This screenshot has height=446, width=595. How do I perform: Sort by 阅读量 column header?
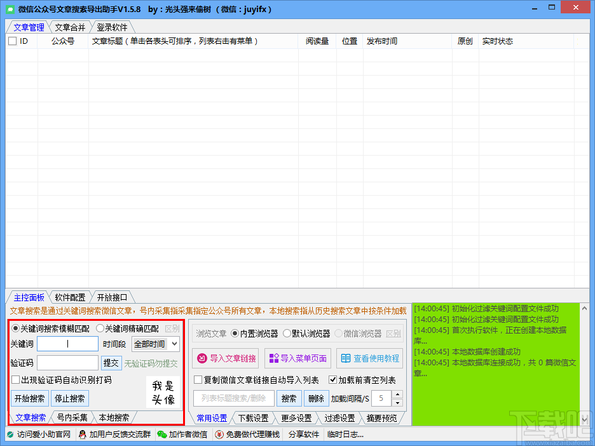317,41
